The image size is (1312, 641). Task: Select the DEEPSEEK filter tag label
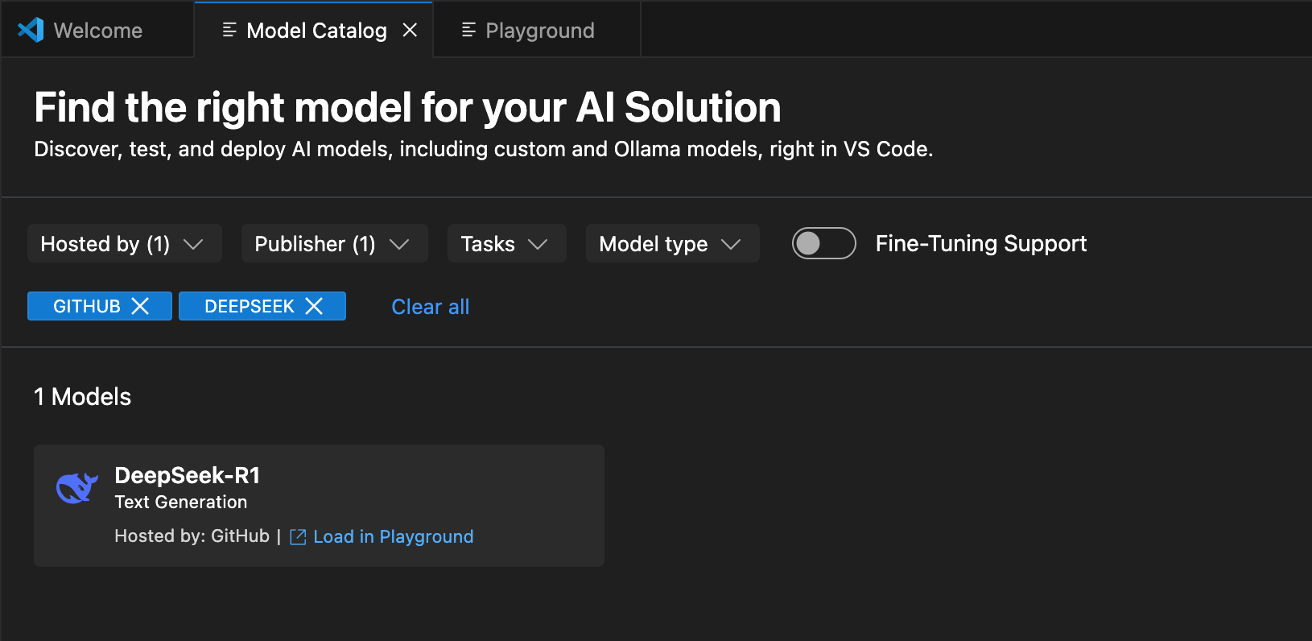250,306
